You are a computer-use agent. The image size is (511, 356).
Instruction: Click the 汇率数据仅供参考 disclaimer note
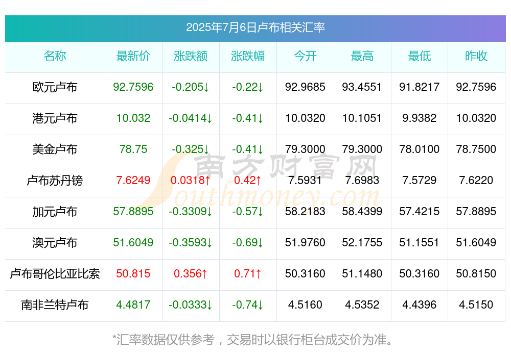click(x=252, y=340)
